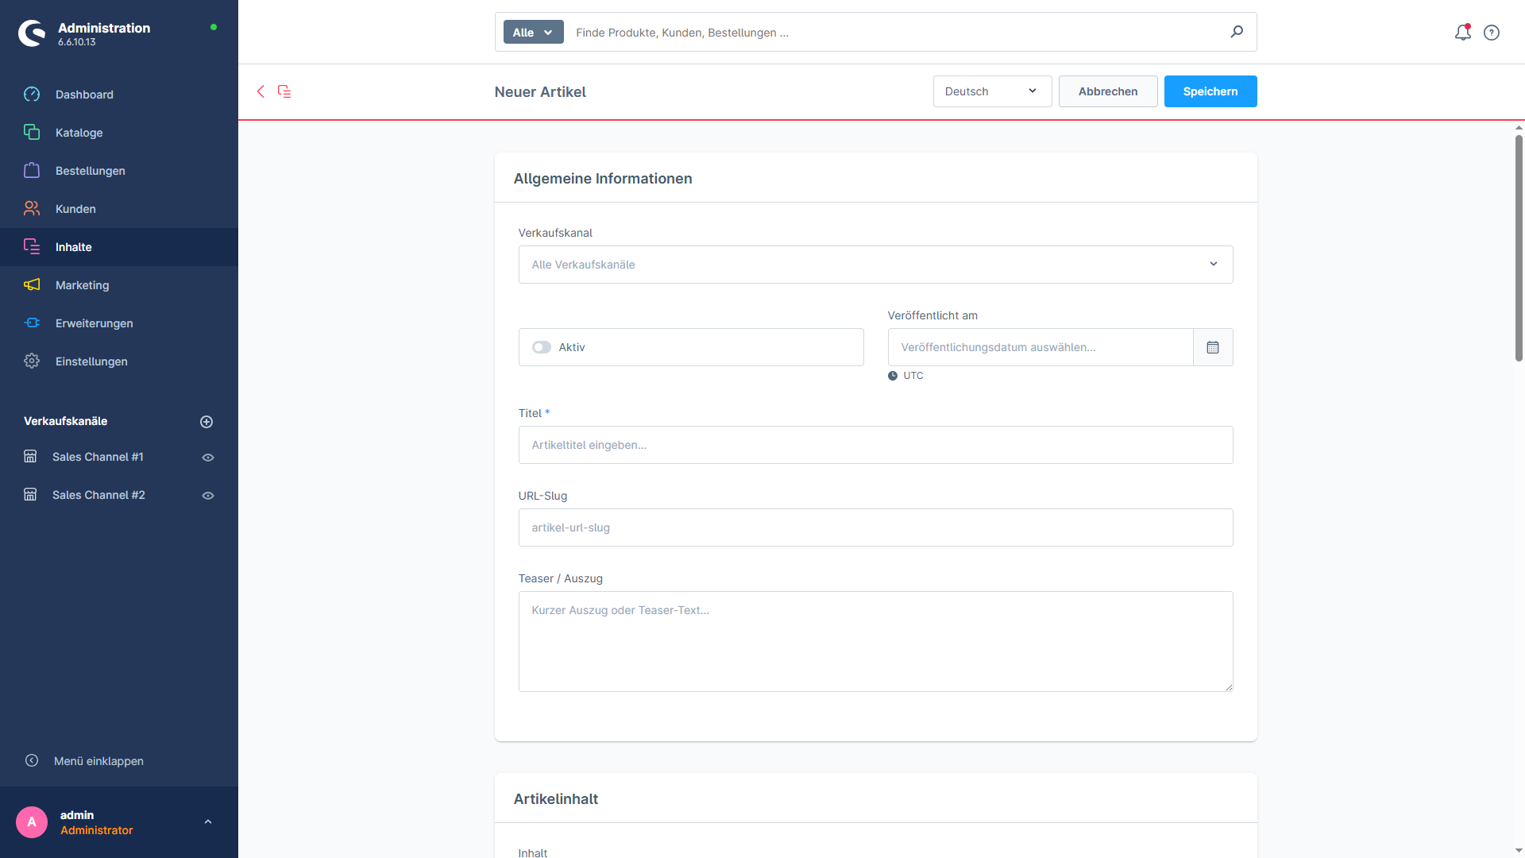Click the Abbrechen button

1108,91
